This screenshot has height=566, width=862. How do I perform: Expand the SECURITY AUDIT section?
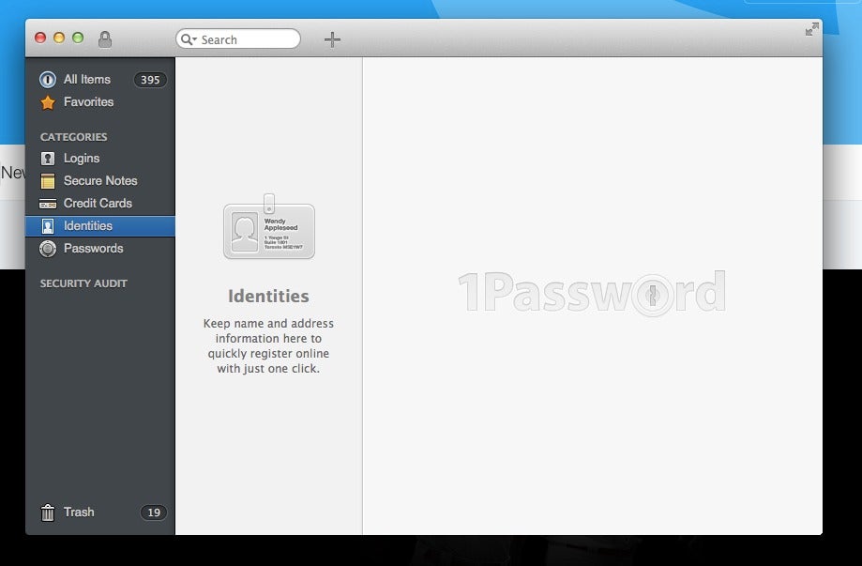pyautogui.click(x=83, y=283)
